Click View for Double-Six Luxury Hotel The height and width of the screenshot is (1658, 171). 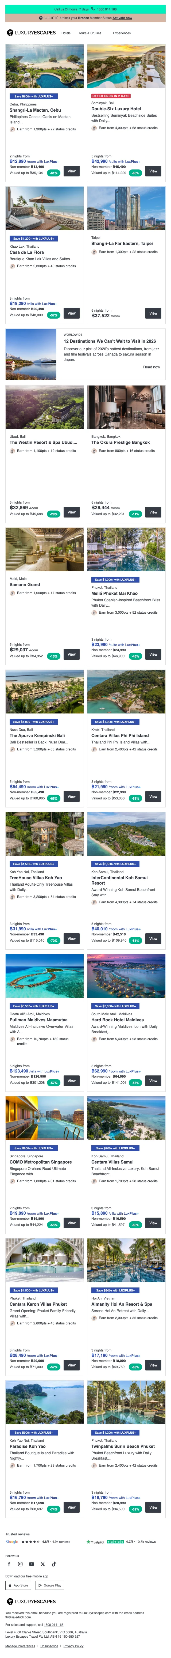[153, 171]
